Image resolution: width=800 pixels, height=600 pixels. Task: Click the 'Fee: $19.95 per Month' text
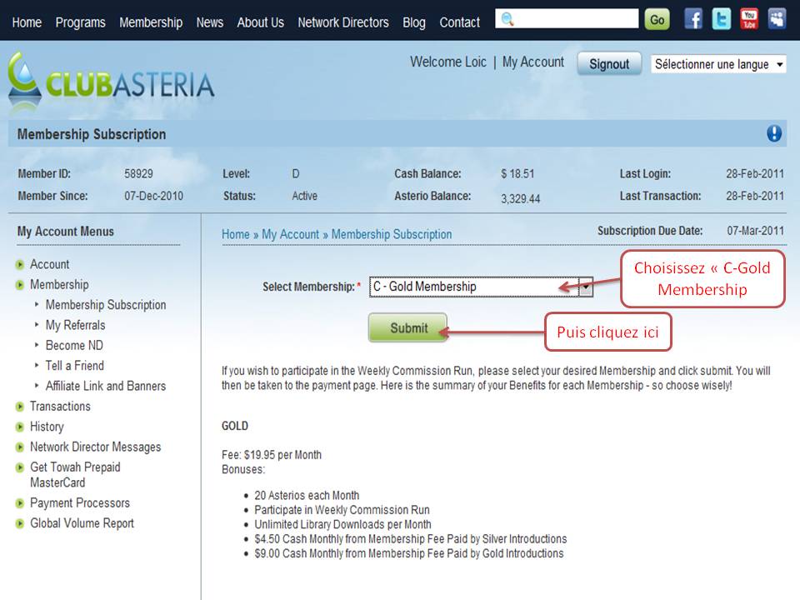pyautogui.click(x=272, y=455)
